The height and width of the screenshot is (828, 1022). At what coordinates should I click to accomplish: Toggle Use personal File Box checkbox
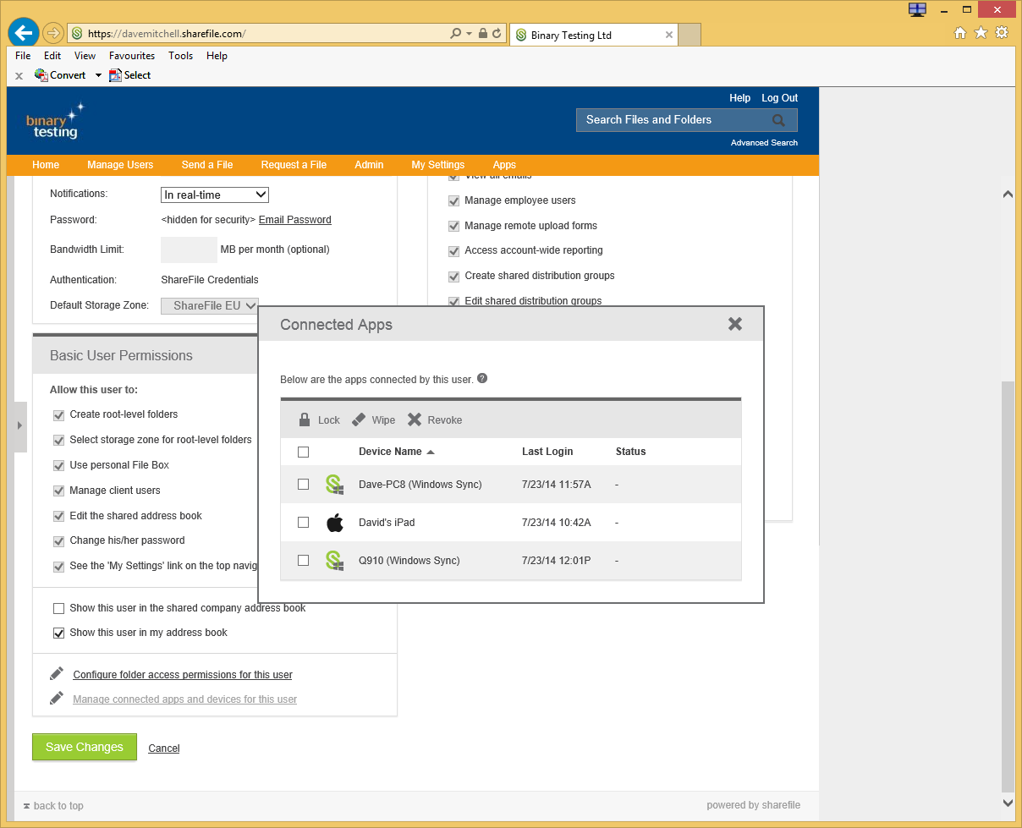[x=59, y=465]
